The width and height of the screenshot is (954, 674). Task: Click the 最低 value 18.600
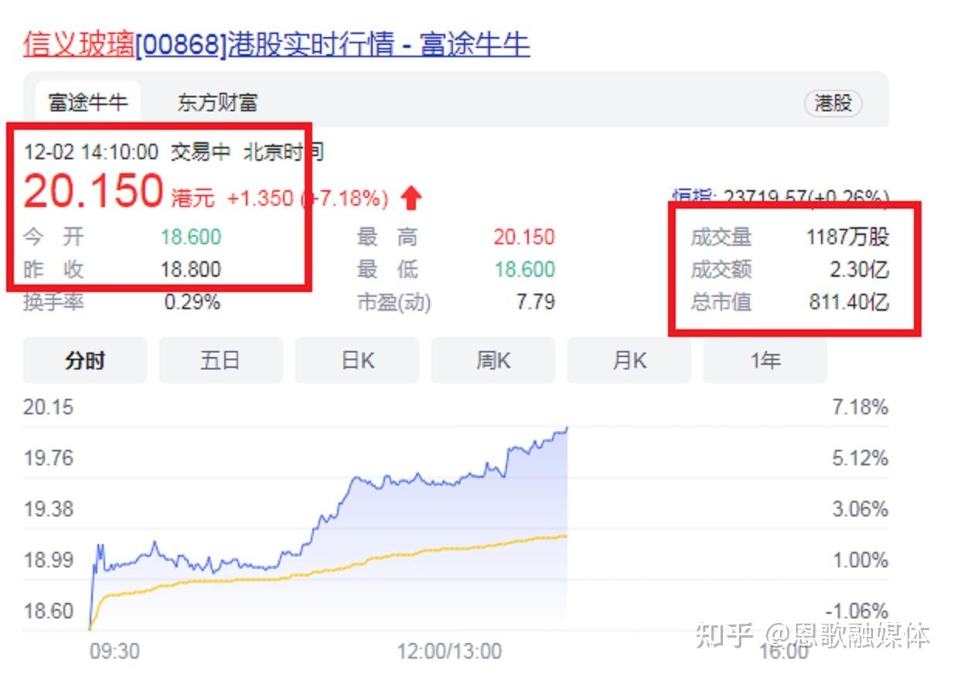coord(524,269)
